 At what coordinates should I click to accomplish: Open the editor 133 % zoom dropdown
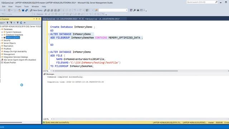51,71
